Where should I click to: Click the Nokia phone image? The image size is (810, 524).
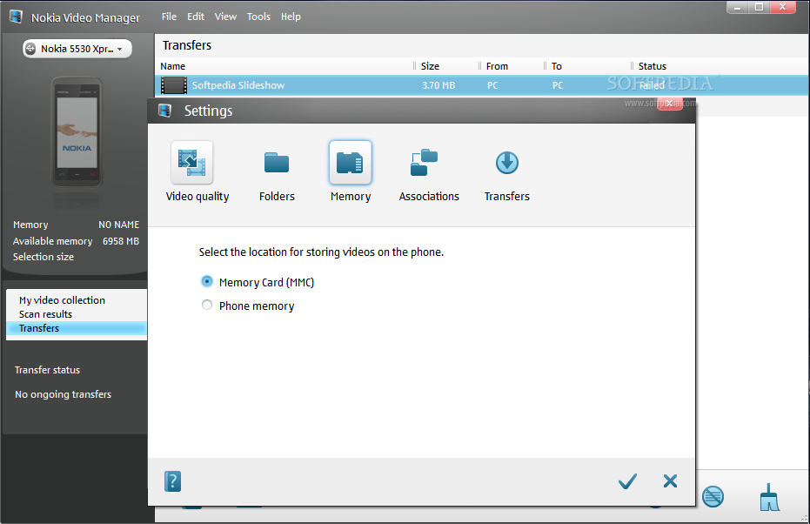[77, 132]
